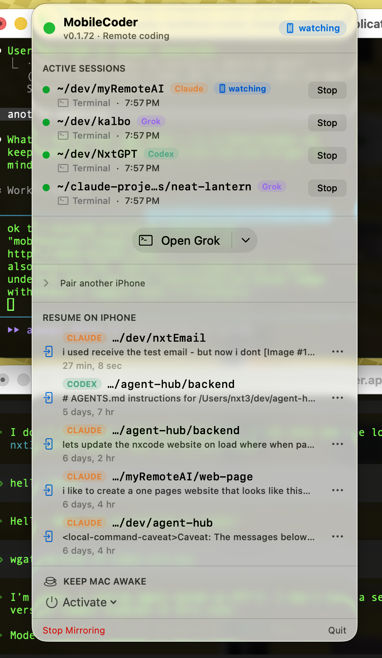Click the yellow minimize button of background window
382x658 pixels.
tap(21, 24)
